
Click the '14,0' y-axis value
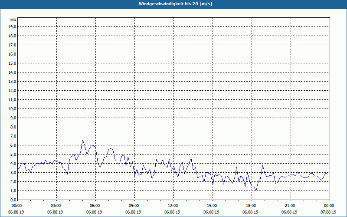point(13,72)
